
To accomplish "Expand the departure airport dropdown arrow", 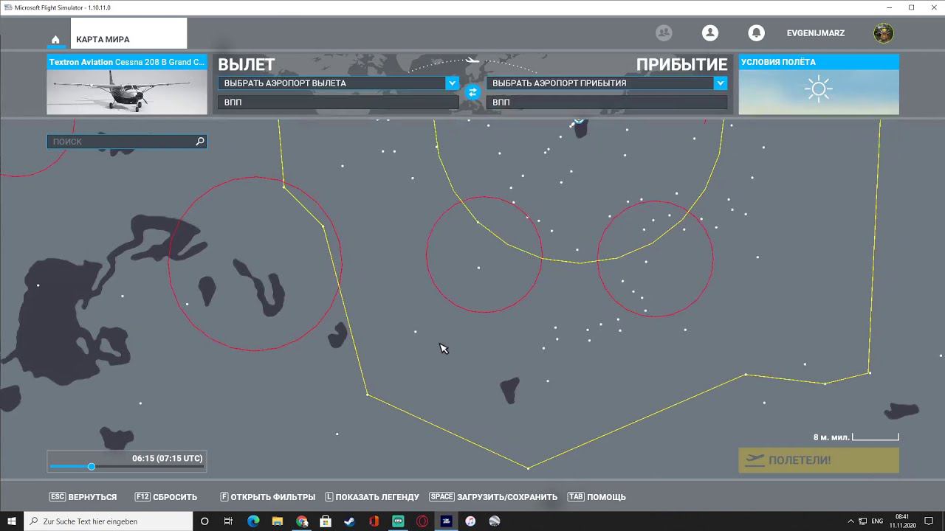I will [x=452, y=83].
